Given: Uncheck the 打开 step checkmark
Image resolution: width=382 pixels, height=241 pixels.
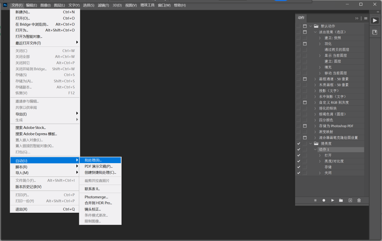Looking at the screenshot, I should pos(299,155).
